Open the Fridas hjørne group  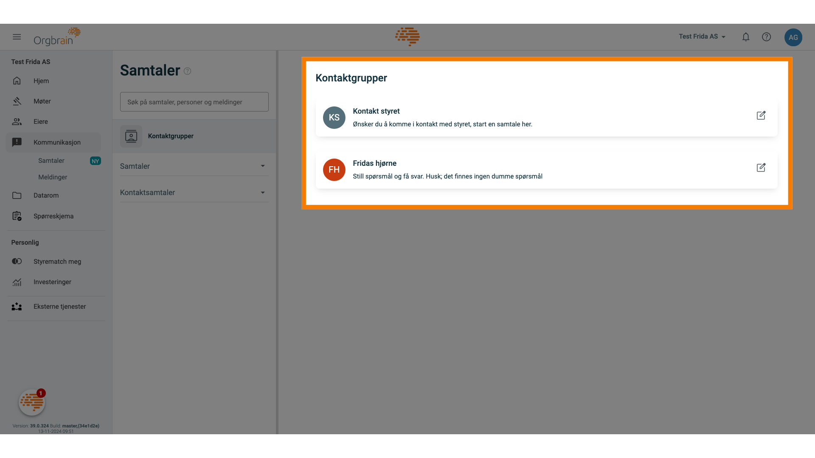(546, 170)
